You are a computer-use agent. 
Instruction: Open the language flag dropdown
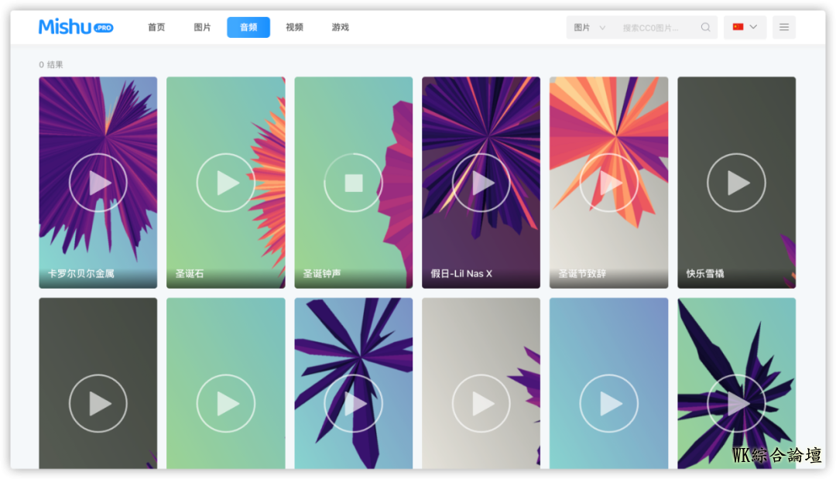pyautogui.click(x=745, y=27)
